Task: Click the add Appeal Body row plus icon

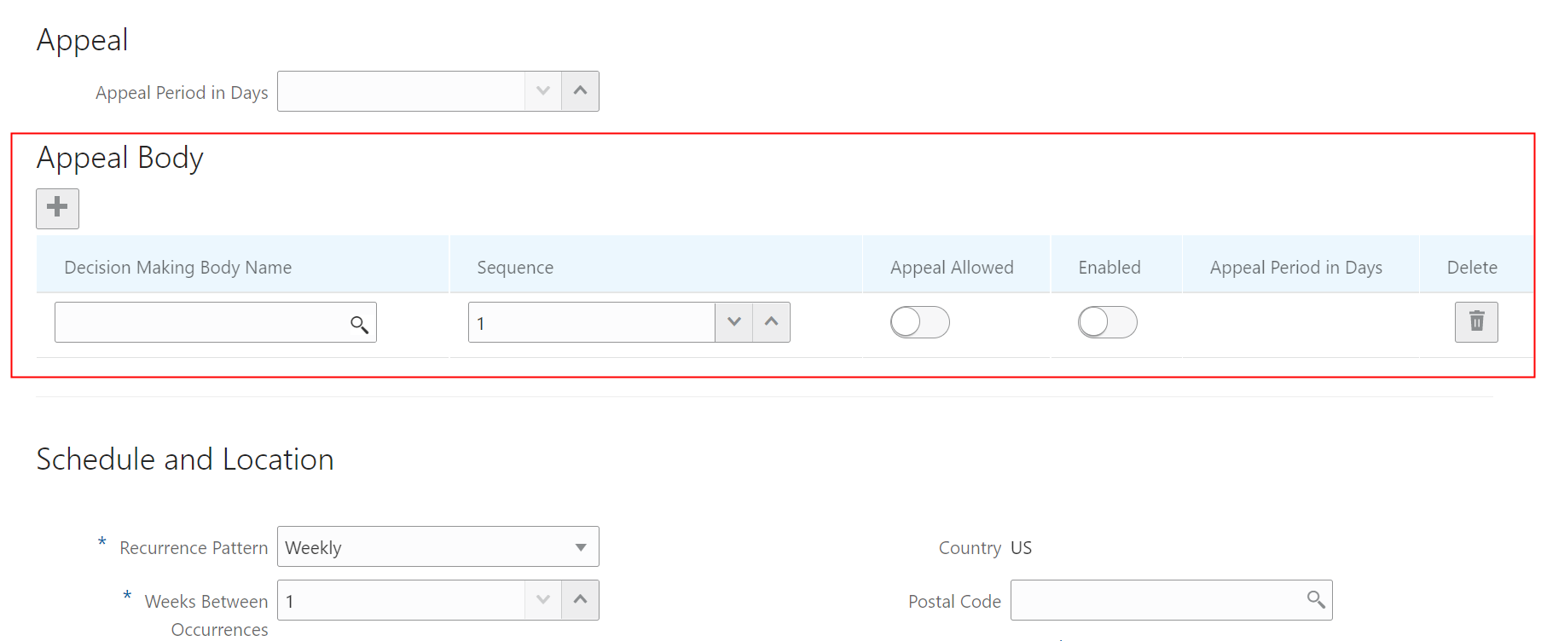Action: pyautogui.click(x=57, y=208)
